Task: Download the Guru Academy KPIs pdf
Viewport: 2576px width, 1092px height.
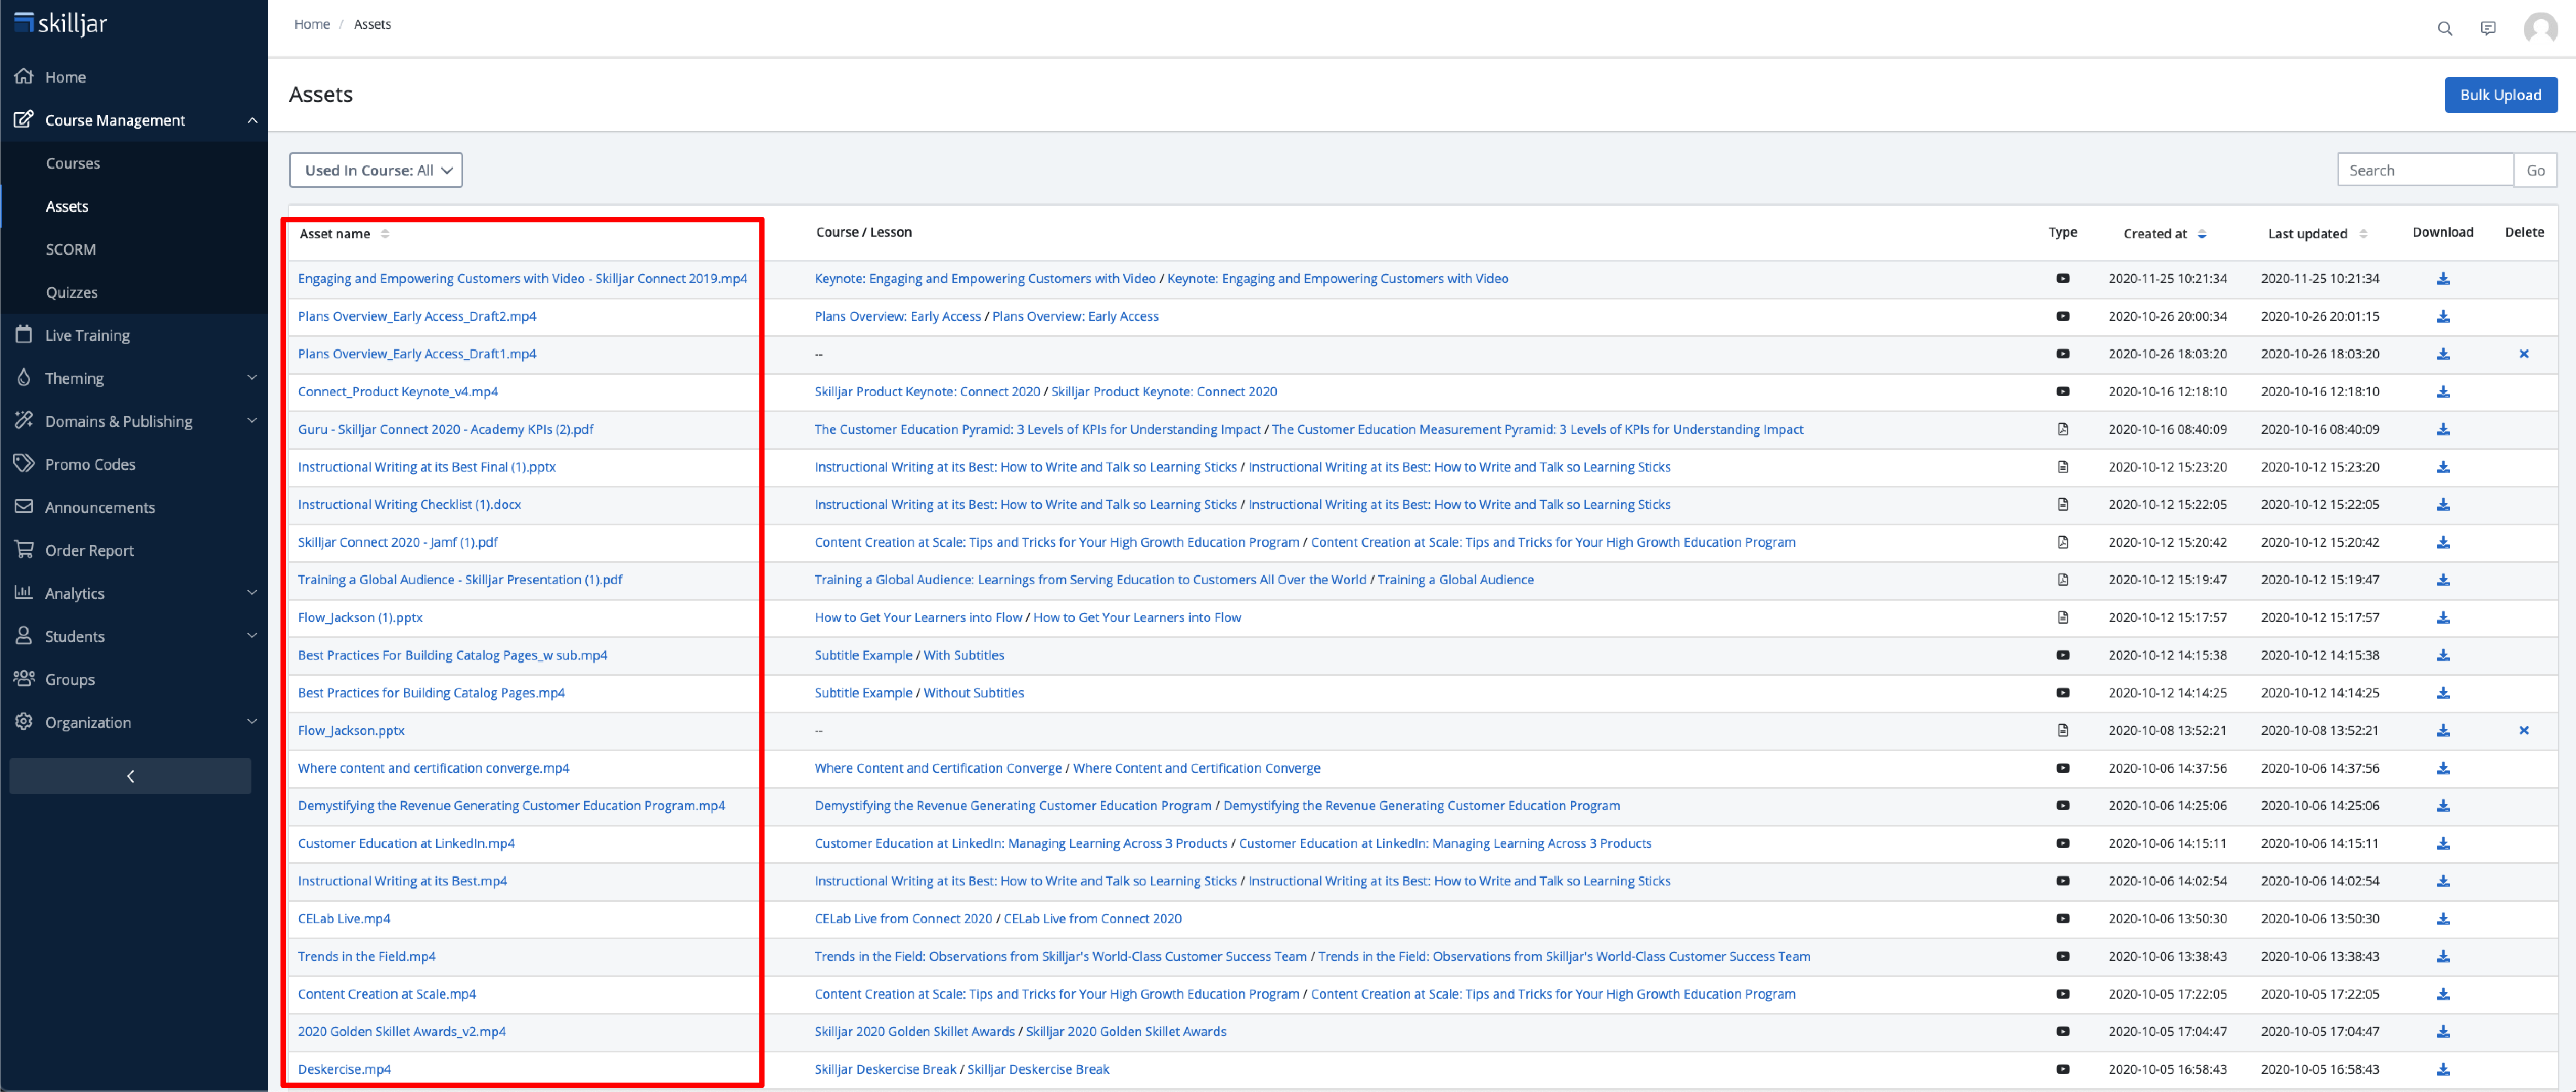Action: pyautogui.click(x=2442, y=429)
